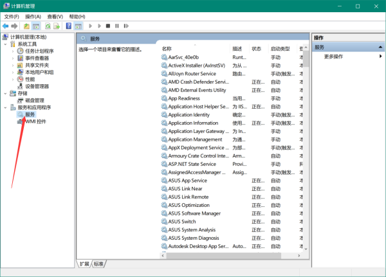Click the Start service play icon
Screen dimensions: 386x277
tap(91, 26)
